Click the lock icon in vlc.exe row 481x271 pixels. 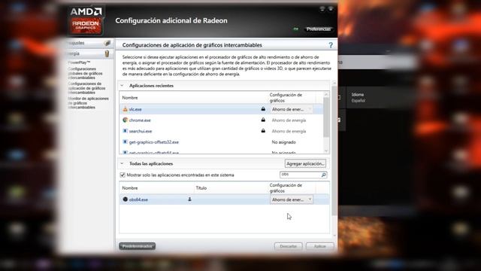[263, 108]
